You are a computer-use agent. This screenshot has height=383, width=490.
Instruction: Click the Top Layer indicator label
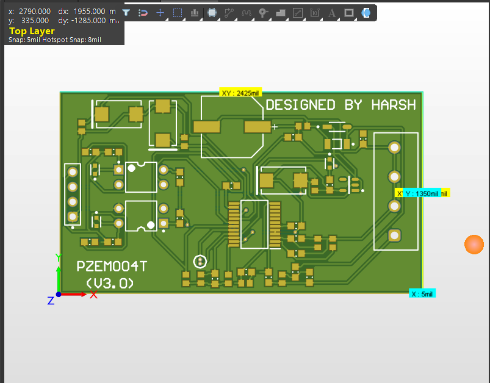pyautogui.click(x=32, y=31)
